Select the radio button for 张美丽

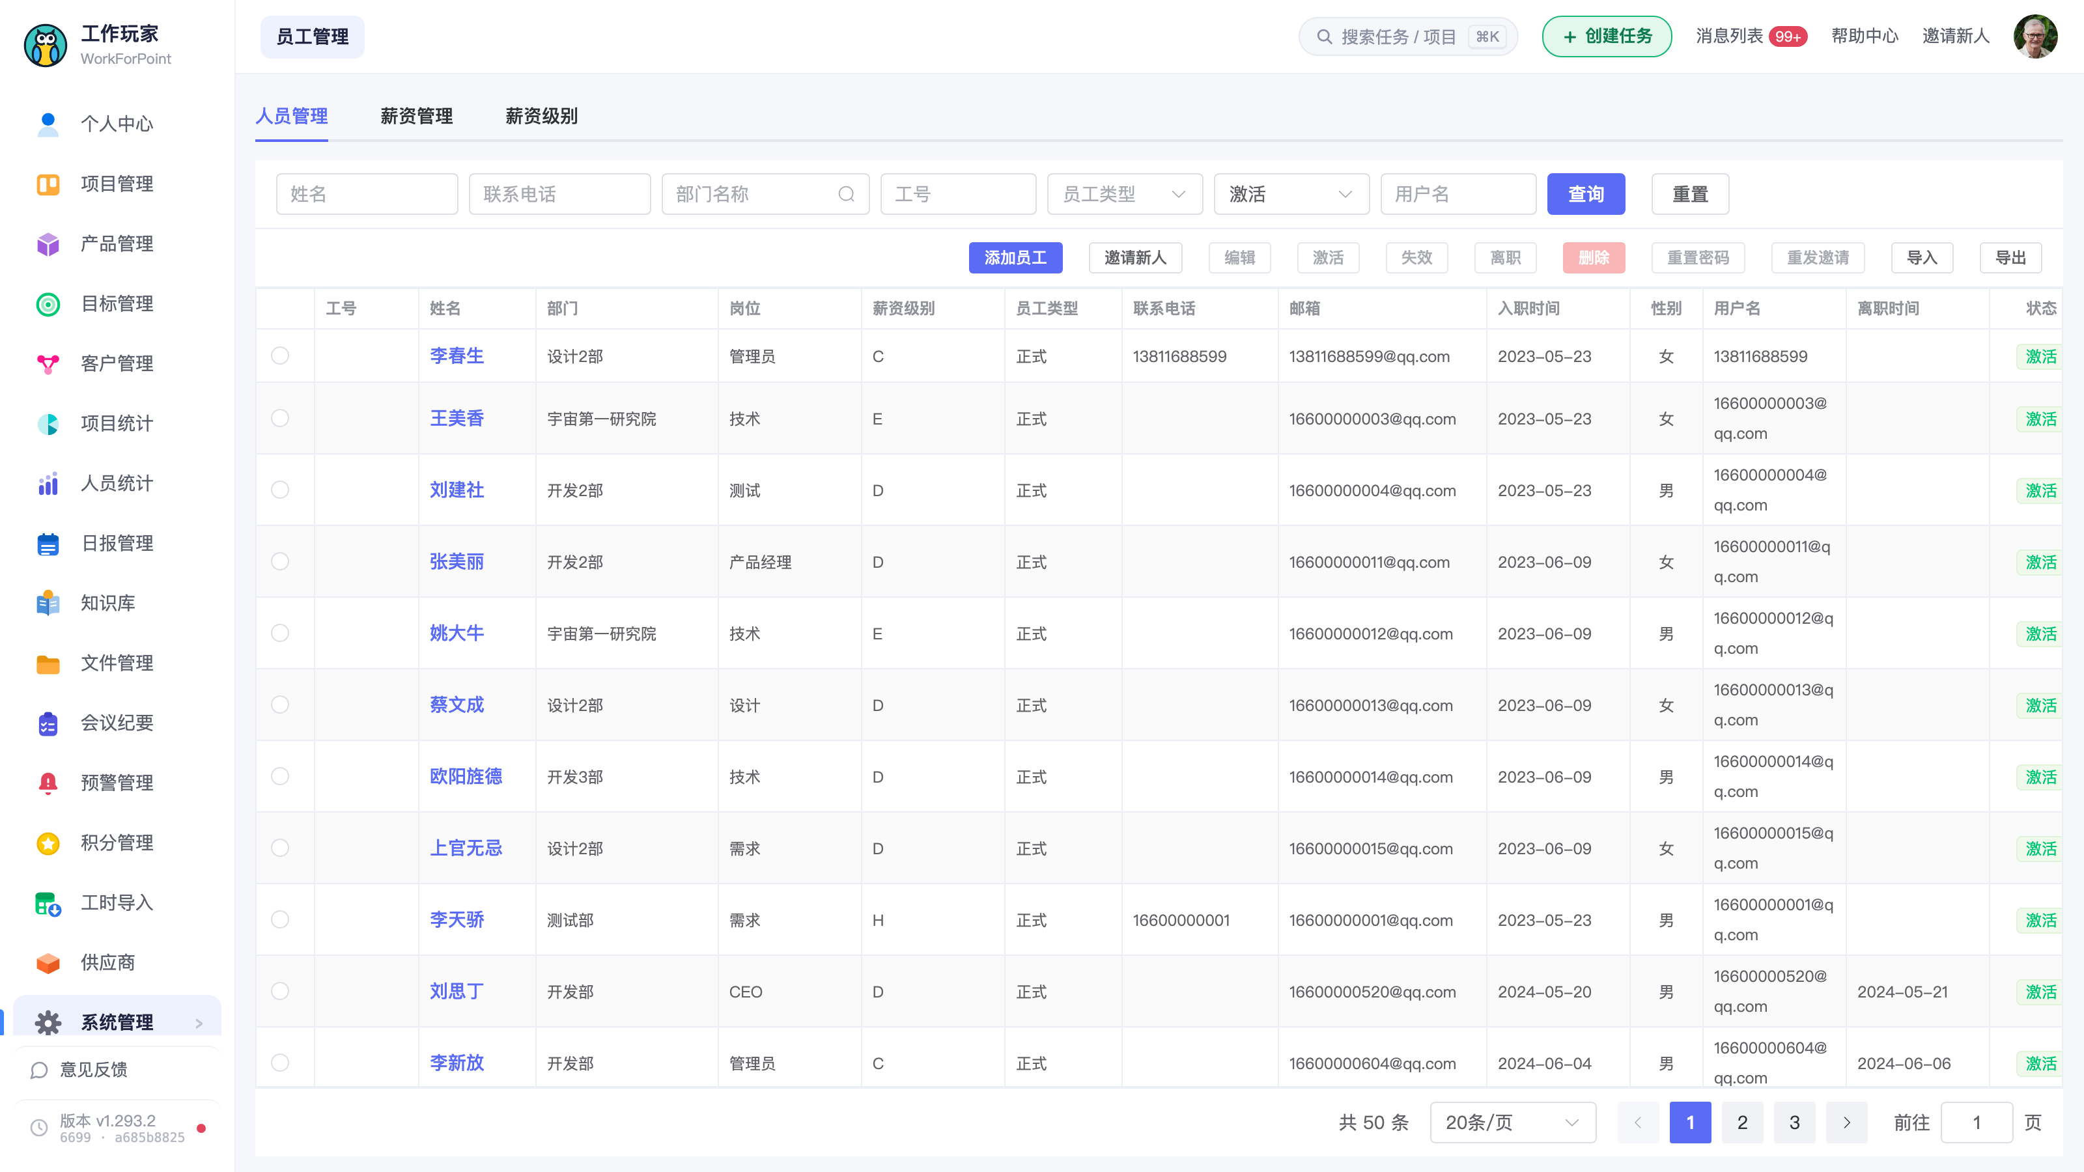click(x=280, y=561)
